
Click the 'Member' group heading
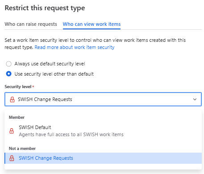17,117
